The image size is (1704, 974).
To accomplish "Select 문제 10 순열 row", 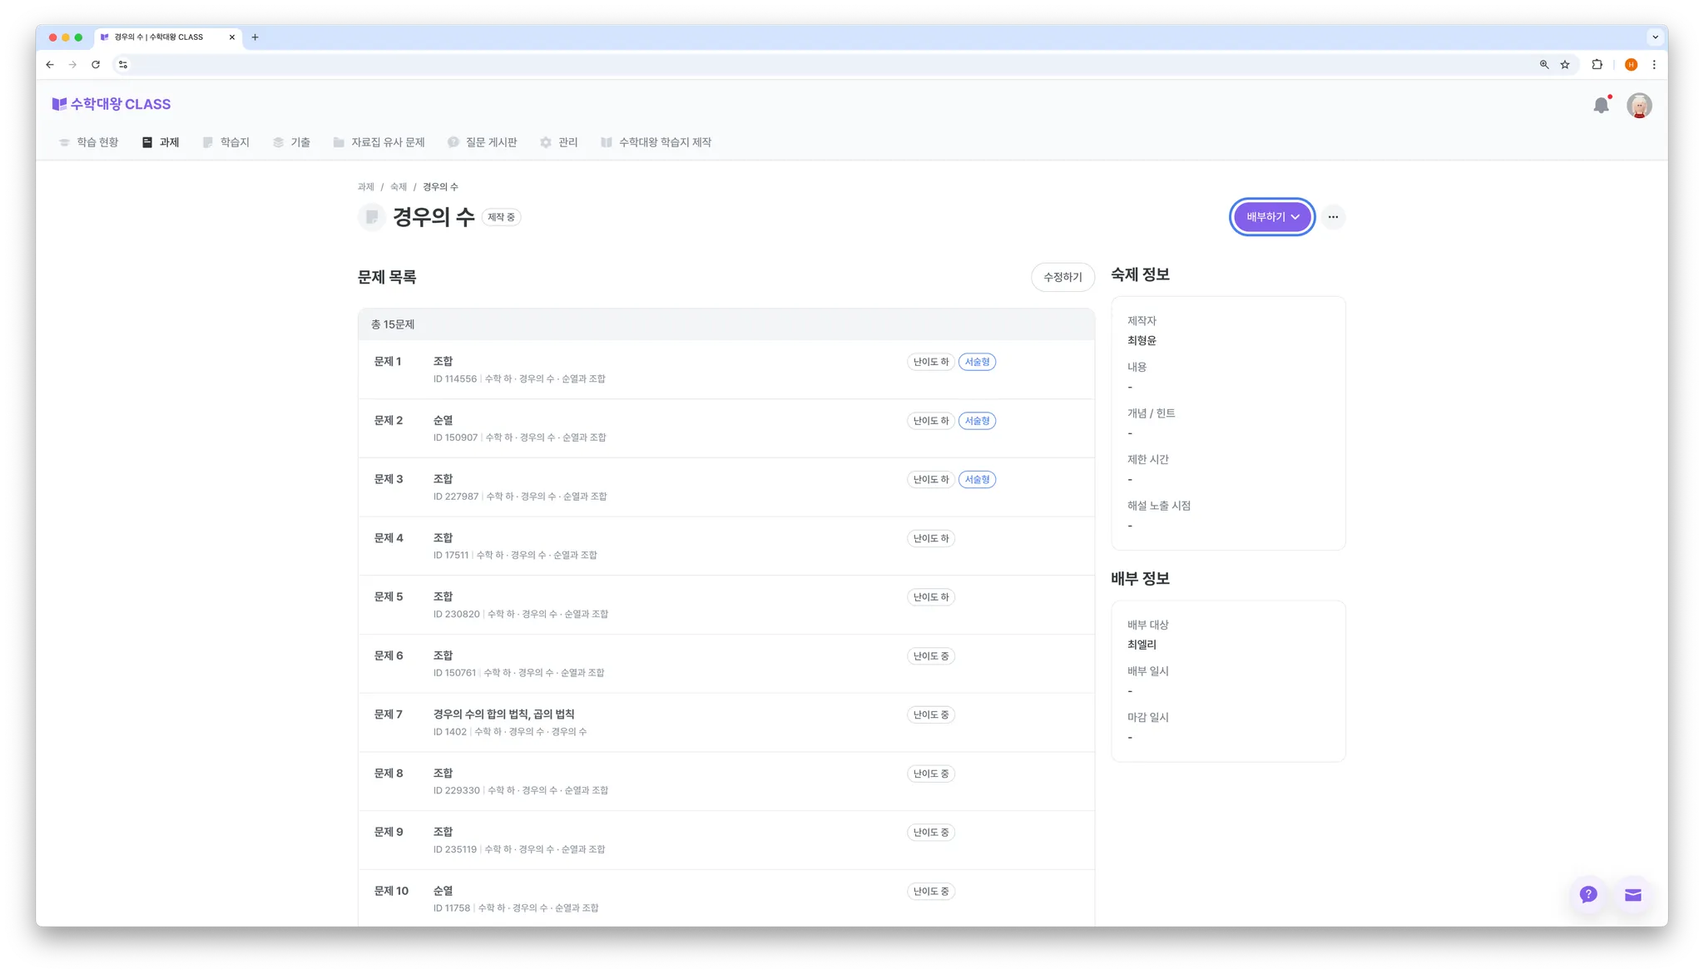I will (726, 898).
